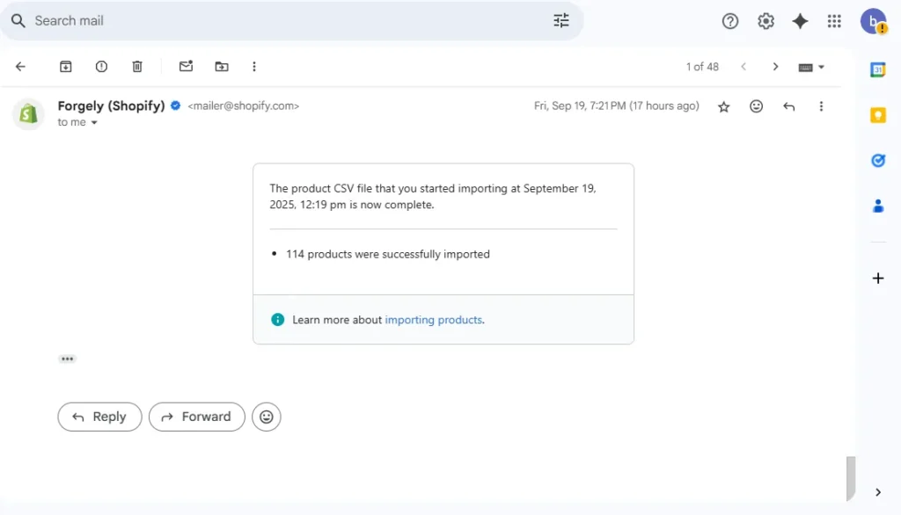
Task: Show trimmed message content
Action: pyautogui.click(x=68, y=359)
